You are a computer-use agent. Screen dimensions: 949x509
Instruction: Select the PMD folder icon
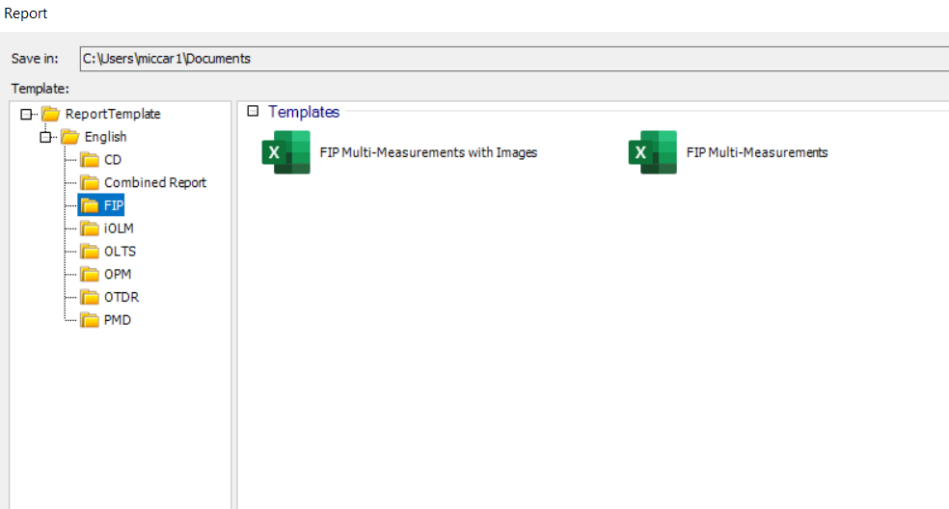point(90,320)
